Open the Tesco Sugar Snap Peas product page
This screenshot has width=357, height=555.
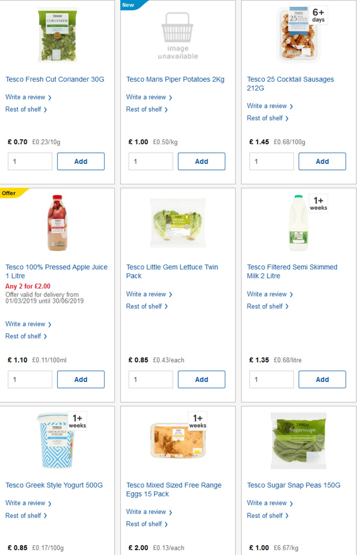click(293, 485)
